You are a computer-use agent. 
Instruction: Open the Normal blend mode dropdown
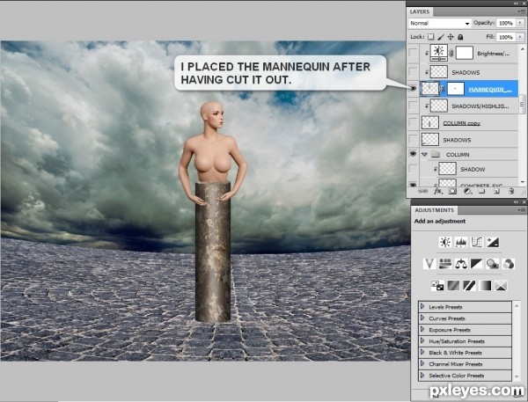439,23
